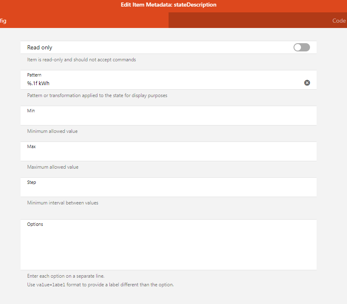347x304 pixels.
Task: Click the read-only commands help text
Action: (x=81, y=60)
